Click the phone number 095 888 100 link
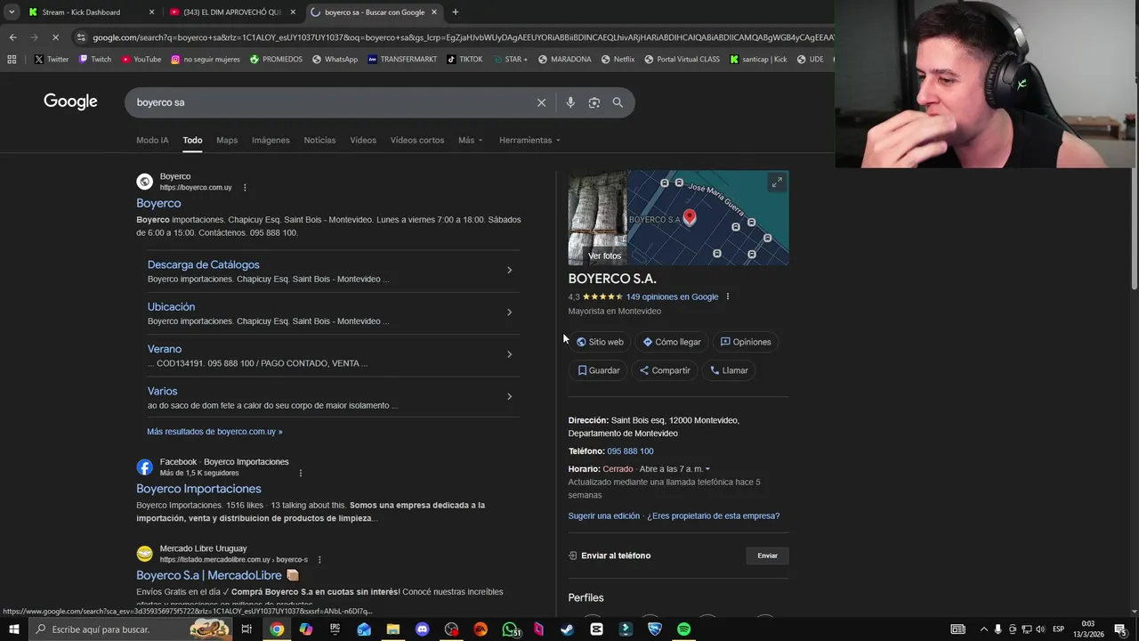Screen dimensions: 1139x641 pyautogui.click(x=630, y=451)
